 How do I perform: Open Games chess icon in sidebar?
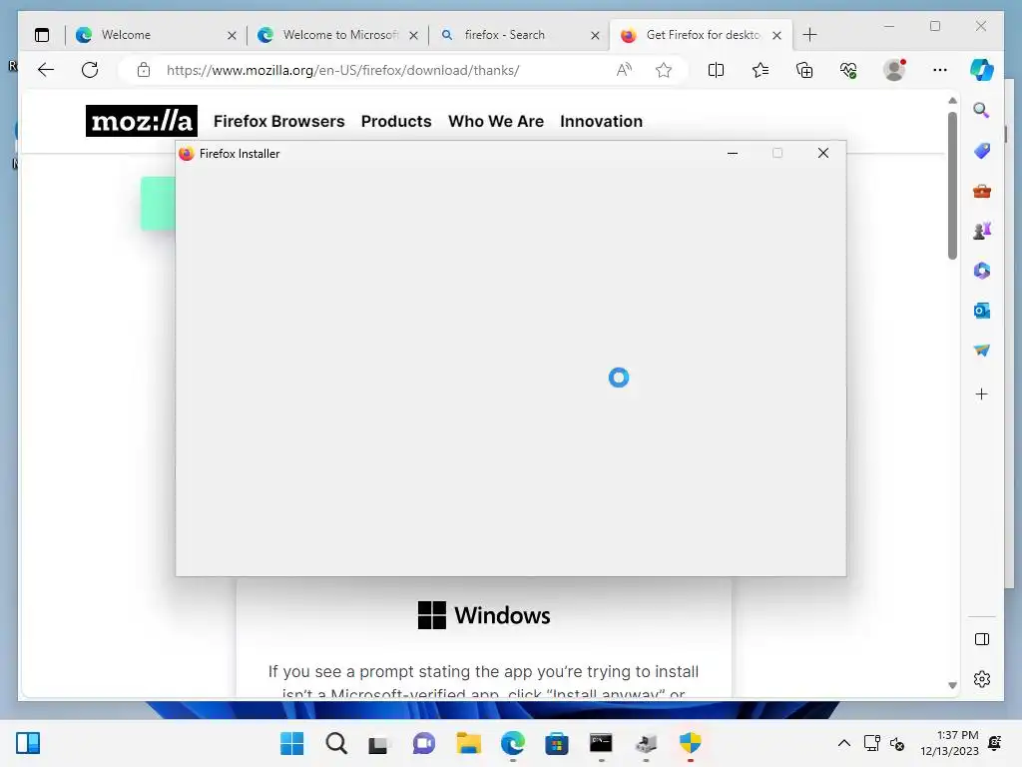[982, 231]
